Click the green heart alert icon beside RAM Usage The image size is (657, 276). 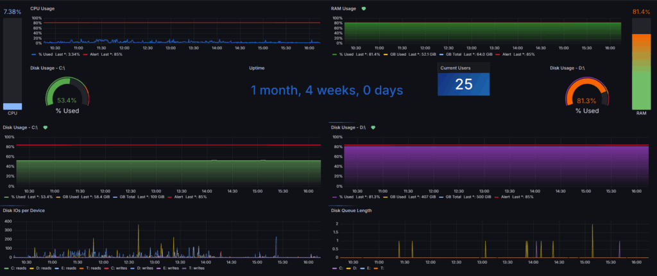pyautogui.click(x=364, y=9)
